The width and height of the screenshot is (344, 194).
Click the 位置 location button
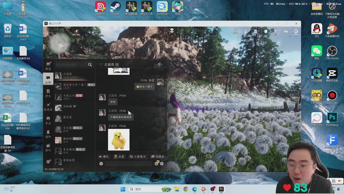pos(119,156)
